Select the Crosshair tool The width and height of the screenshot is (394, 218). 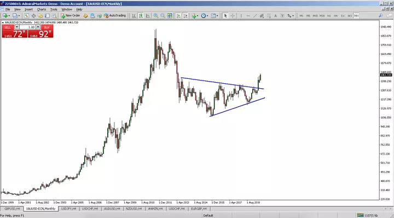click(x=233, y=15)
